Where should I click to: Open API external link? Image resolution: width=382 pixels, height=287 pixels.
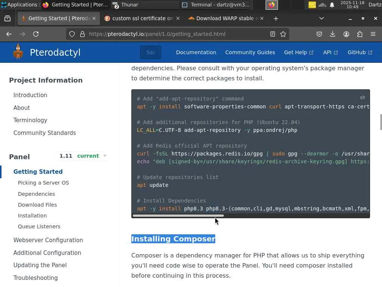pos(331,52)
